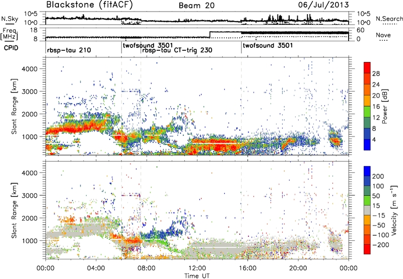Click the '24' tick on the Power colorbar
The image size is (403, 279).
coord(376,85)
